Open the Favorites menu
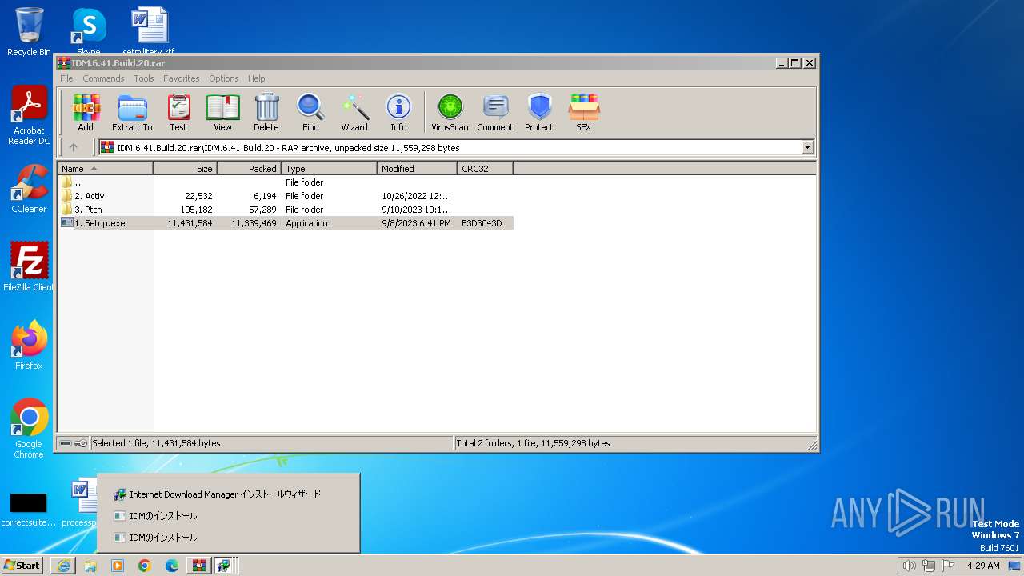 pos(182,78)
